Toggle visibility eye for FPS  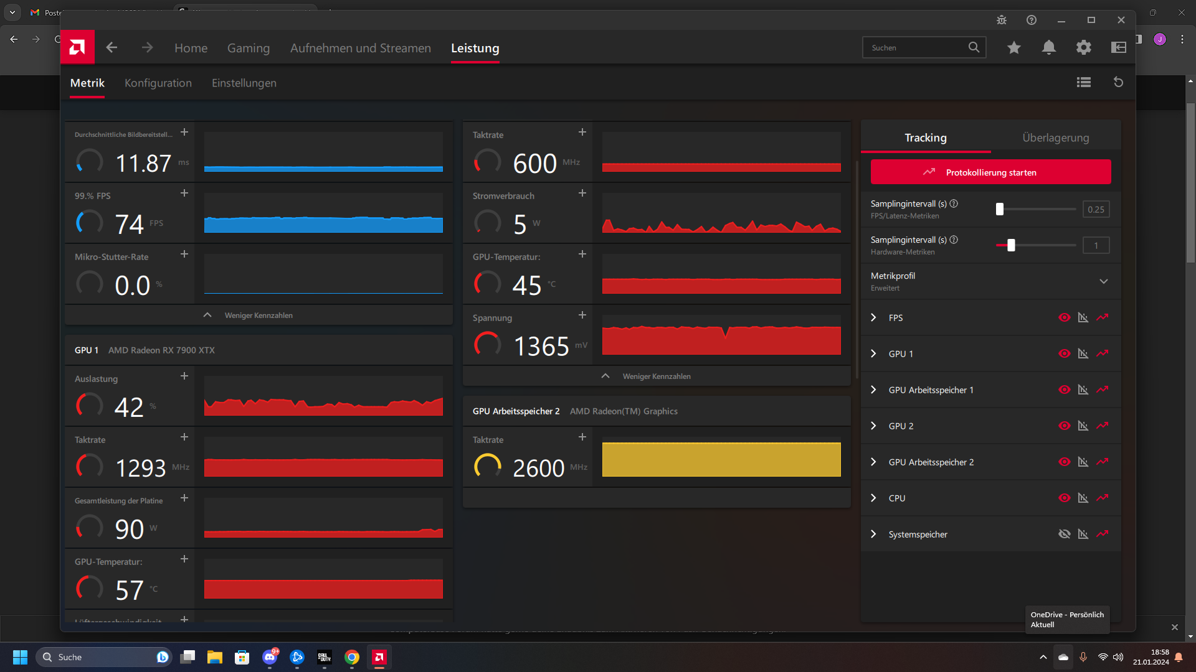(1065, 318)
